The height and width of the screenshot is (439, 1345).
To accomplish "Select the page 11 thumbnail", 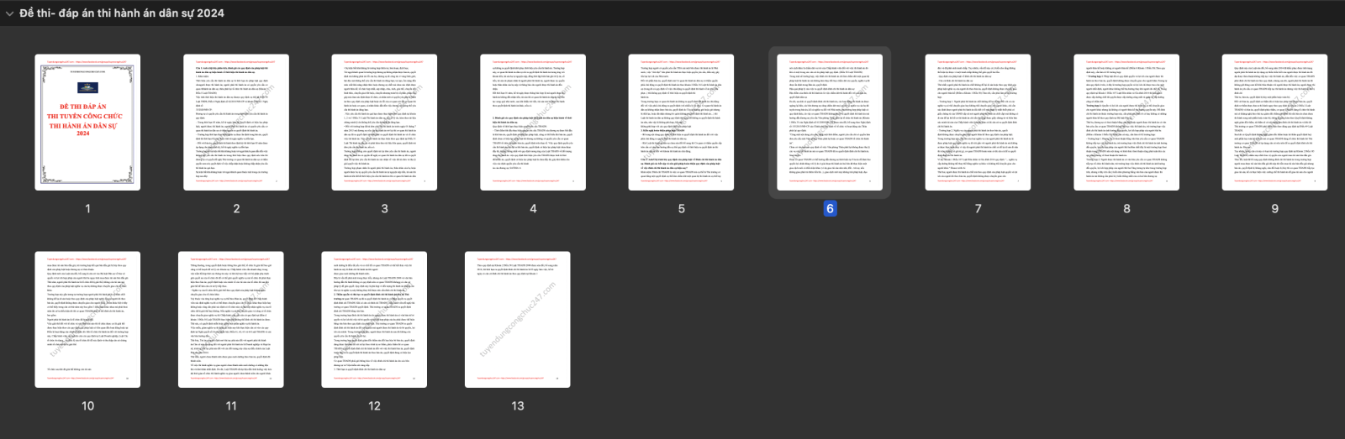I will (x=231, y=320).
